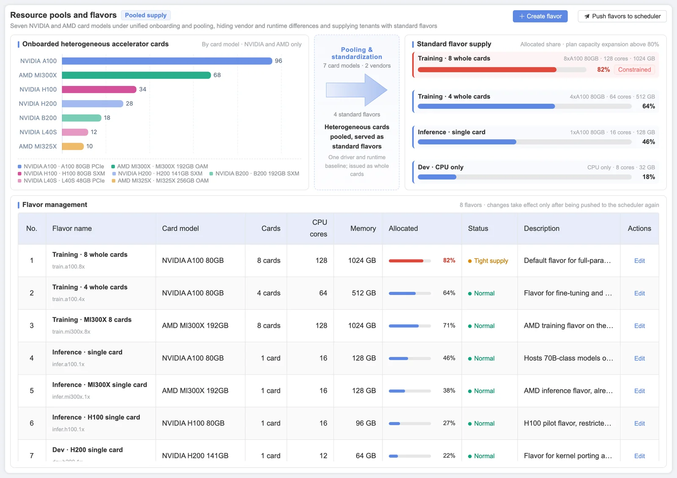
Task: Toggle NVIDIA A100 legend swatch
Action: [20, 166]
